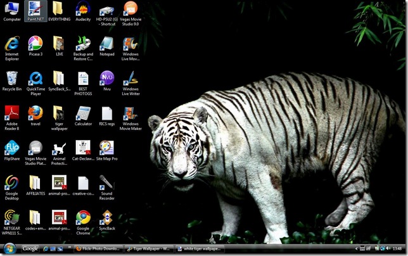Viewport: 408px width, 256px height.
Task: Open the codes+em... folder
Action: tap(35, 221)
